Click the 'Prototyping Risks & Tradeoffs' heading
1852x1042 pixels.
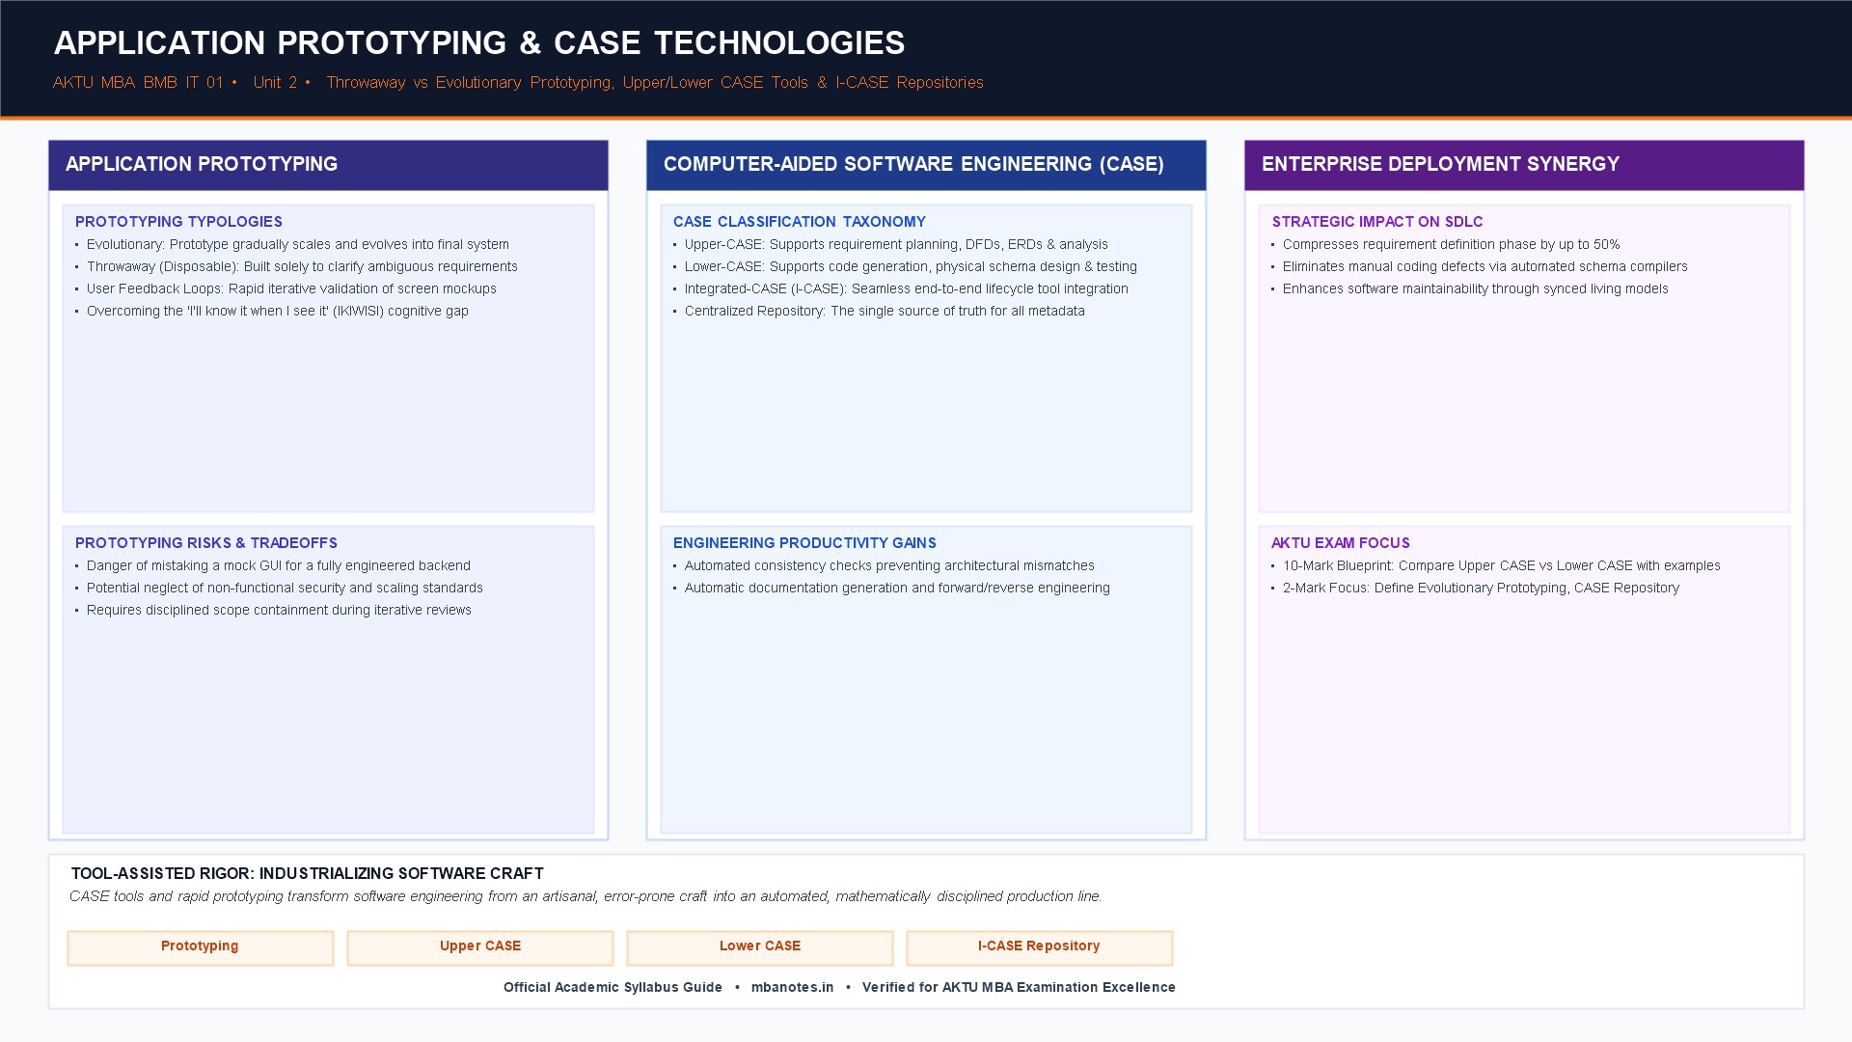[206, 543]
